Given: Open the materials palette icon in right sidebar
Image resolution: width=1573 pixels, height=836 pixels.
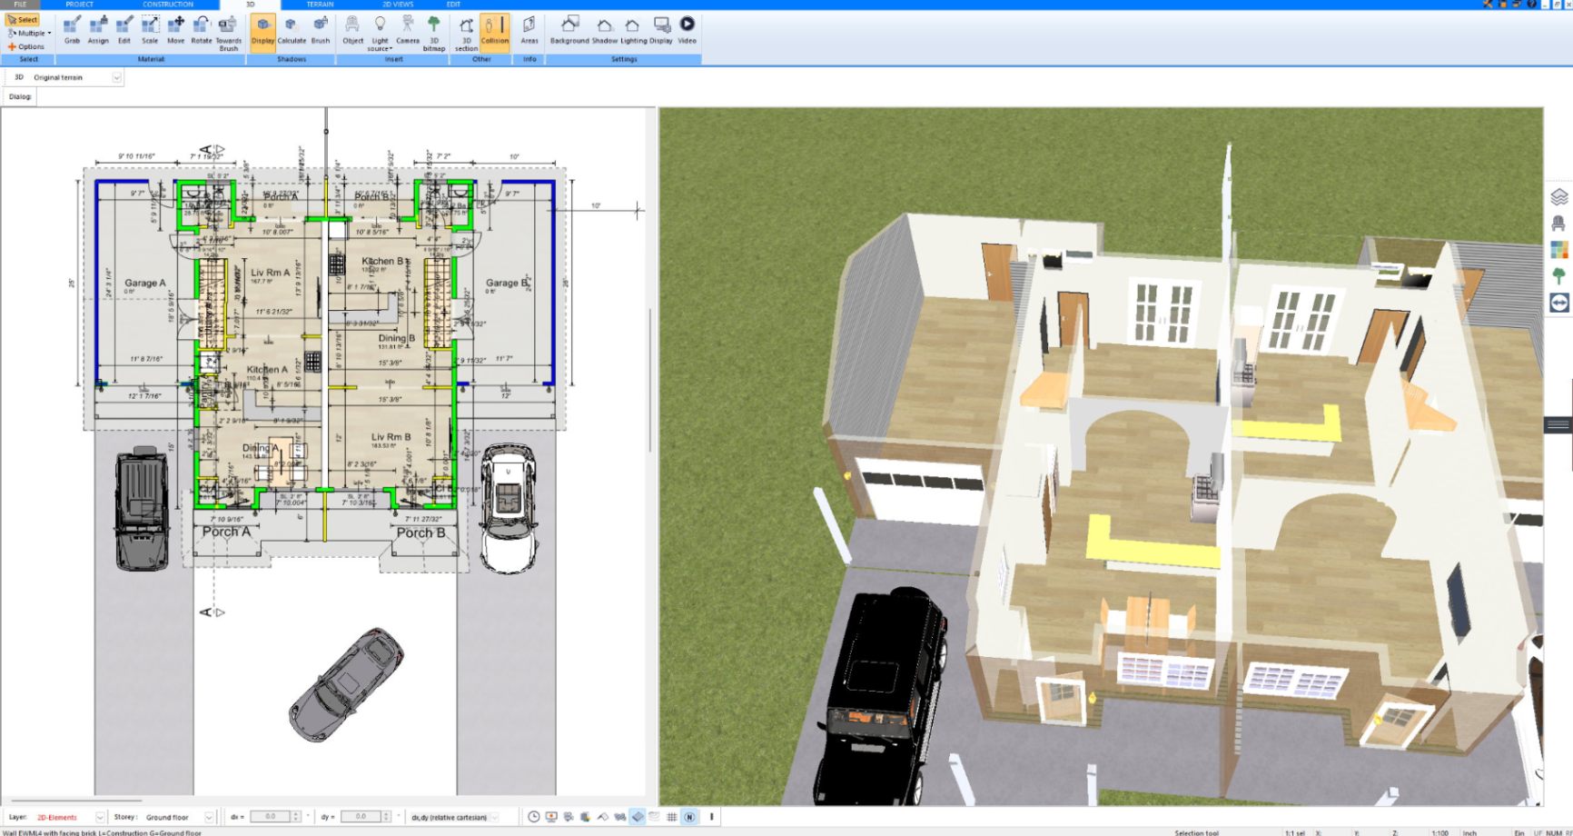Looking at the screenshot, I should [1559, 249].
